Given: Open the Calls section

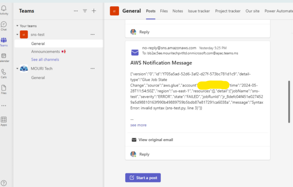Looking at the screenshot, I should pos(4,73).
